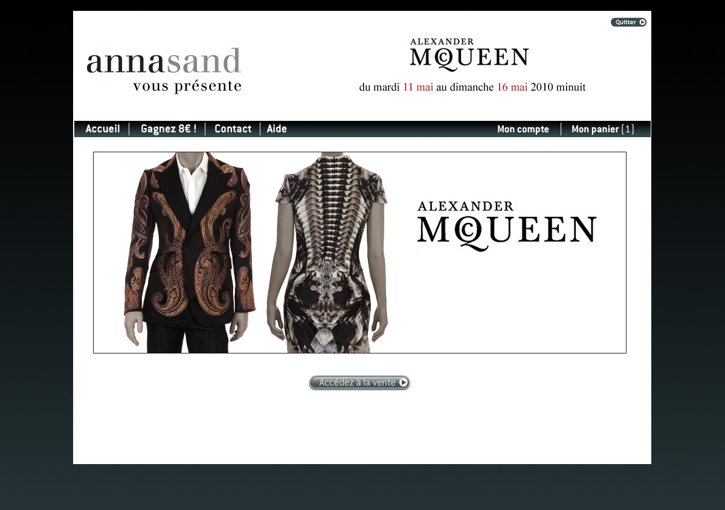Click the arrow icon on Quitter button
The height and width of the screenshot is (510, 725).
(x=642, y=22)
